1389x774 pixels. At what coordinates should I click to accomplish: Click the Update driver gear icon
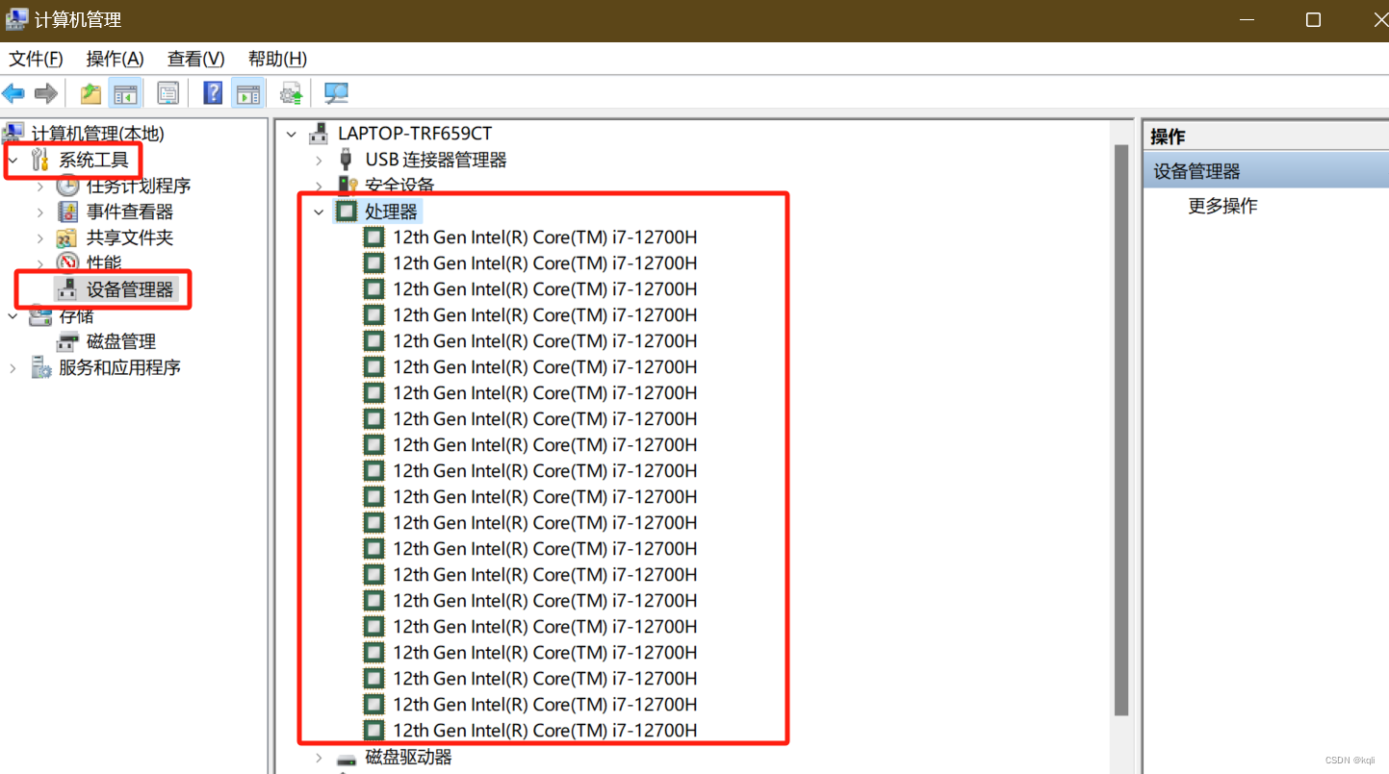click(x=292, y=93)
